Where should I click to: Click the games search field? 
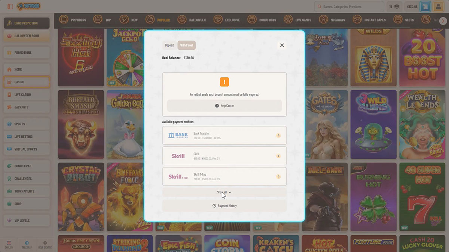pyautogui.click(x=349, y=6)
